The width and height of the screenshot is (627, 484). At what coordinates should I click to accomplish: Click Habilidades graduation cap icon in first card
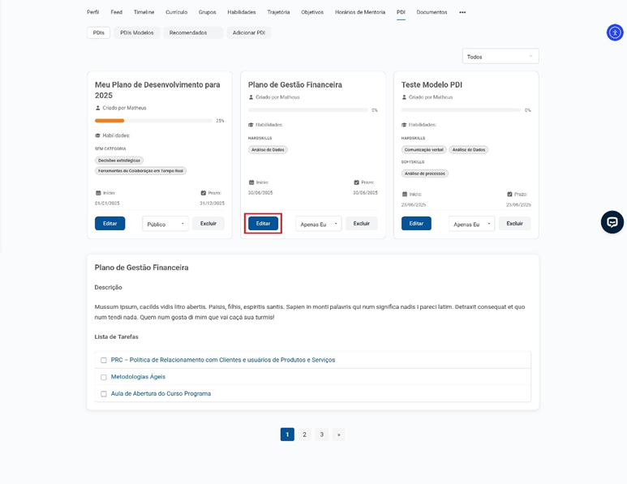(x=98, y=135)
